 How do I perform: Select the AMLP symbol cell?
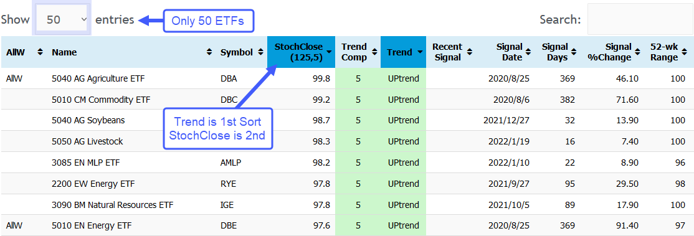(231, 163)
